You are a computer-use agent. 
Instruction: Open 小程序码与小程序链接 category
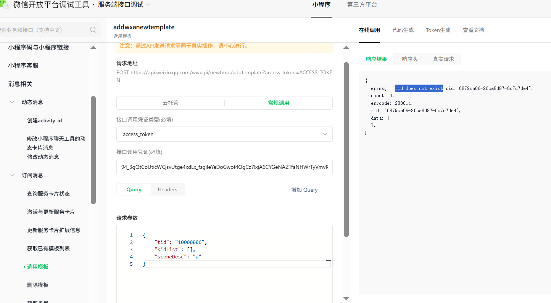coord(39,47)
